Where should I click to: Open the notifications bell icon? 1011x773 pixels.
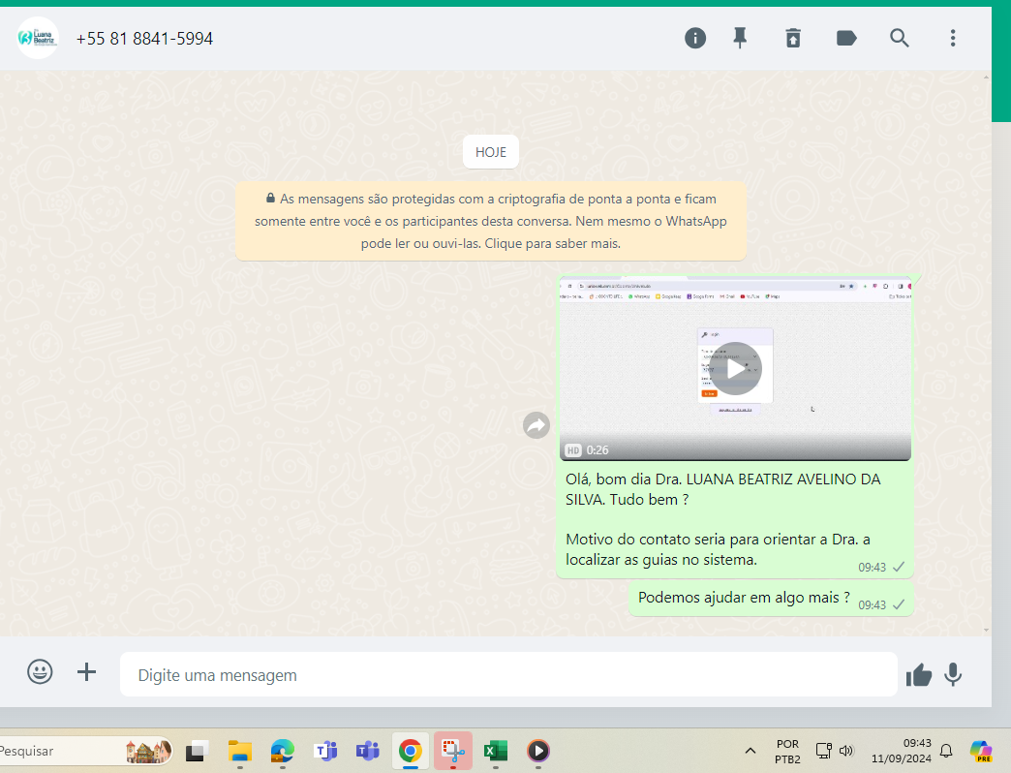[x=946, y=751]
